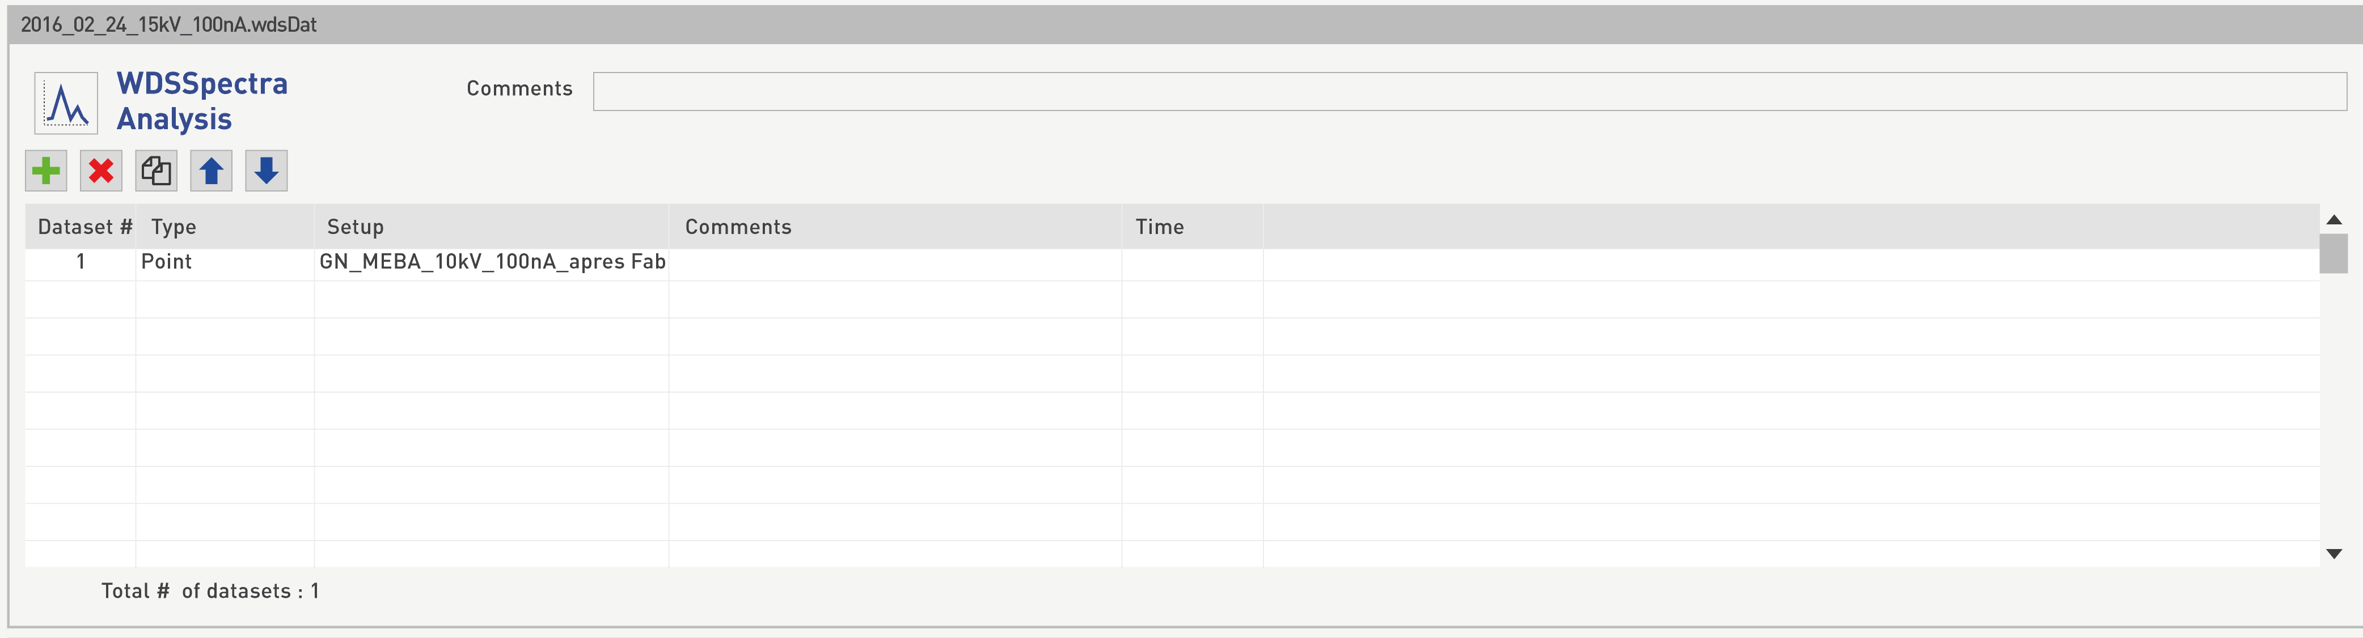Move dataset down with blue arrow

[x=266, y=172]
